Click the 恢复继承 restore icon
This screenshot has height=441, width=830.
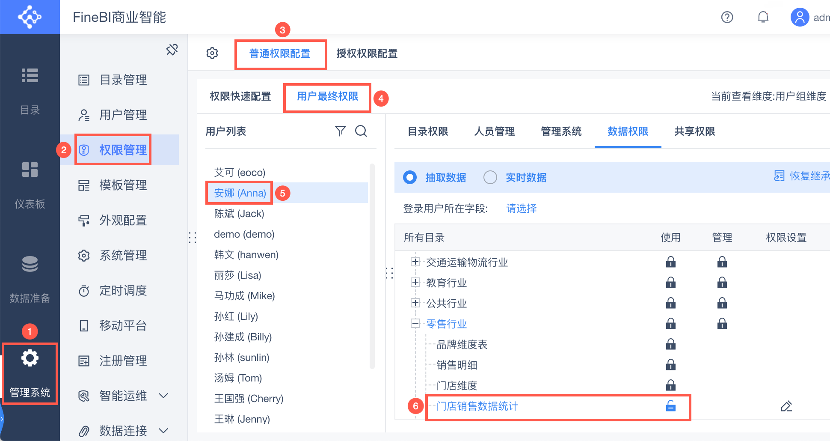tap(779, 176)
